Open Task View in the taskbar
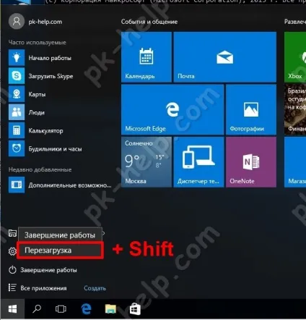 pyautogui.click(x=61, y=309)
